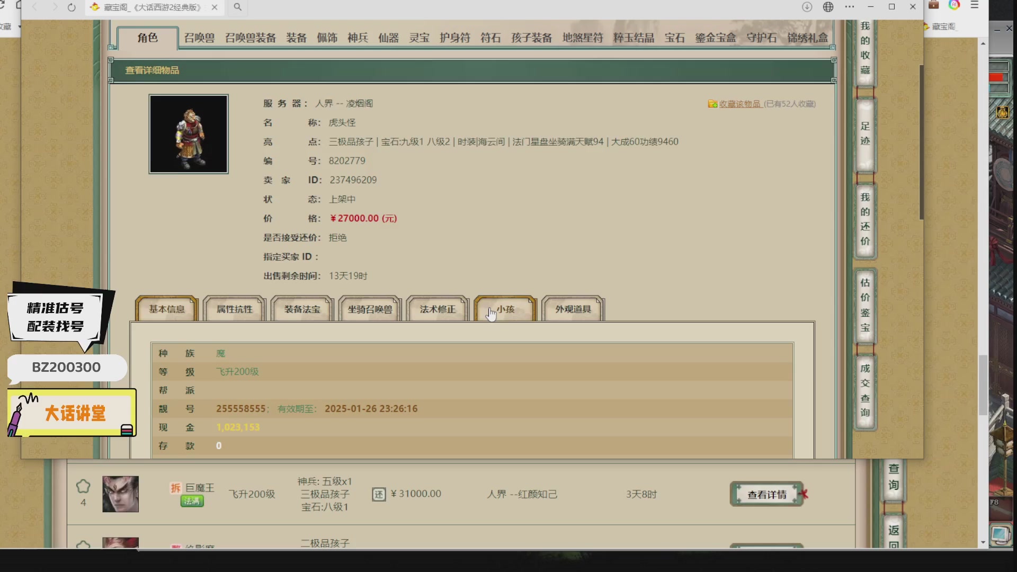Viewport: 1017px width, 572px height.
Task: Open the 召唤兽装备 category tab
Action: [251, 38]
